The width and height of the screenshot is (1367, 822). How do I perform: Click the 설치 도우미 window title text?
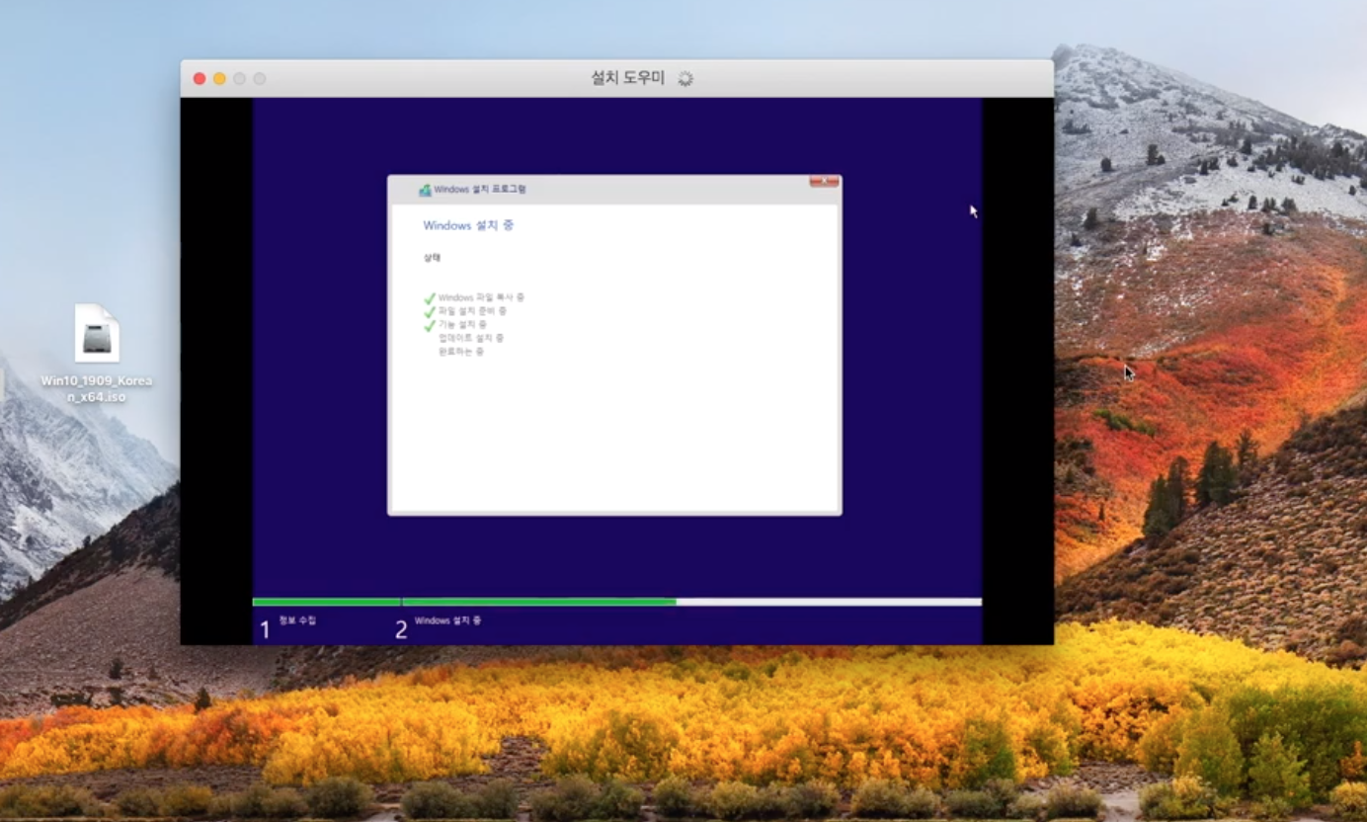pos(628,78)
